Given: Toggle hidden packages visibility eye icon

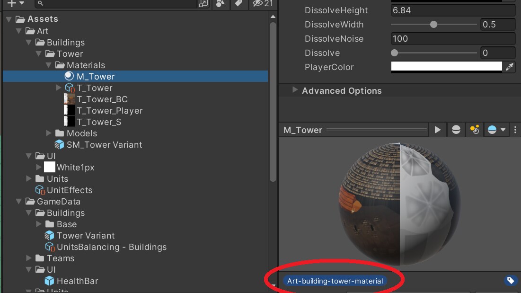Looking at the screenshot, I should [x=258, y=3].
